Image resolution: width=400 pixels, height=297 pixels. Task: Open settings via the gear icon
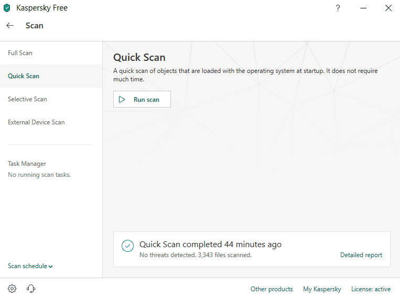12,289
